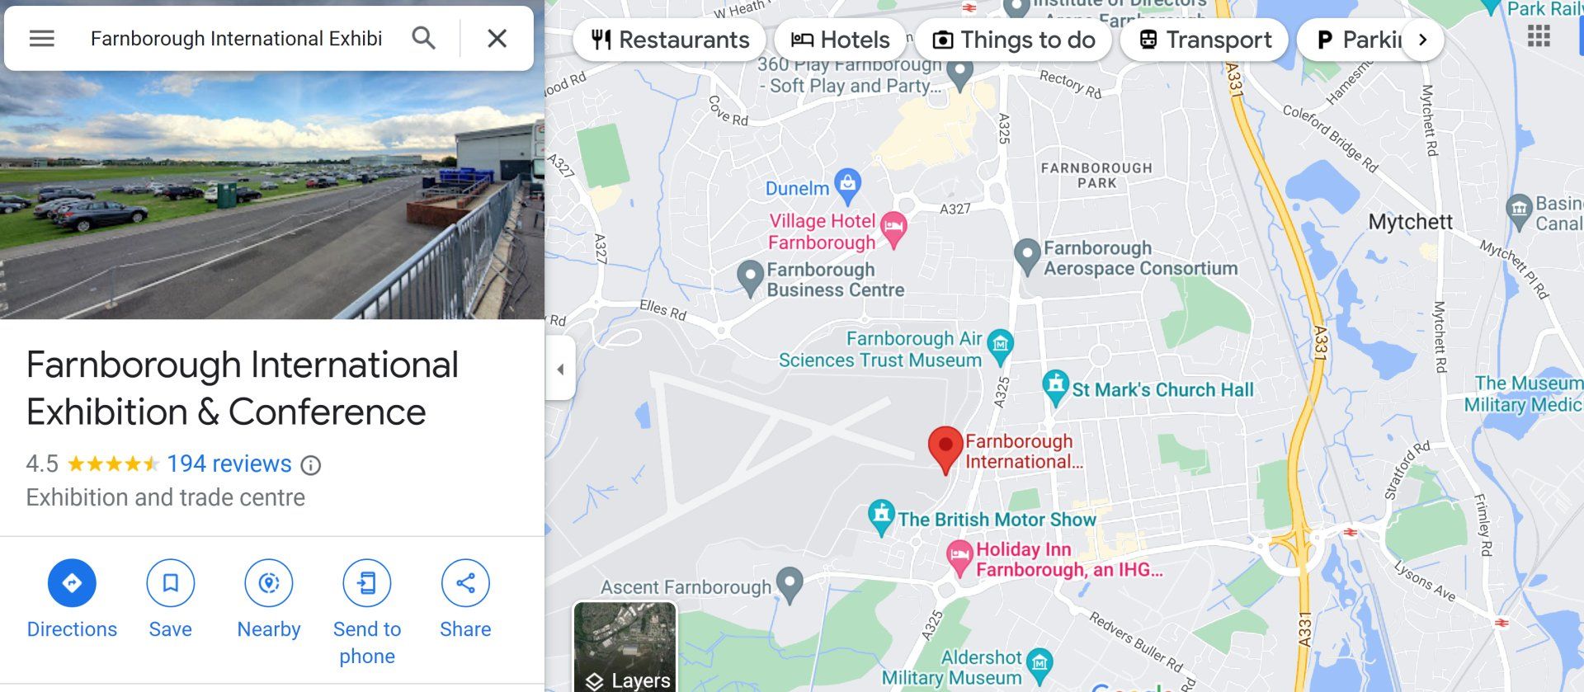Filter map by Hotels
Screen dimensions: 1584x692
841,40
